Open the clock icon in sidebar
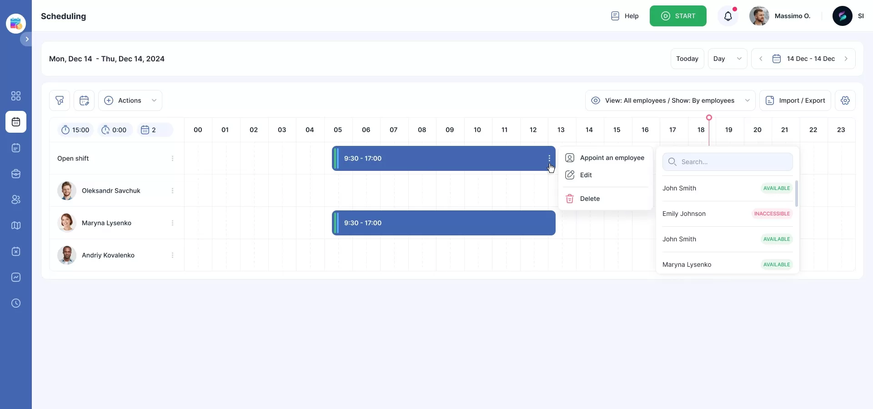Image resolution: width=873 pixels, height=409 pixels. click(16, 303)
